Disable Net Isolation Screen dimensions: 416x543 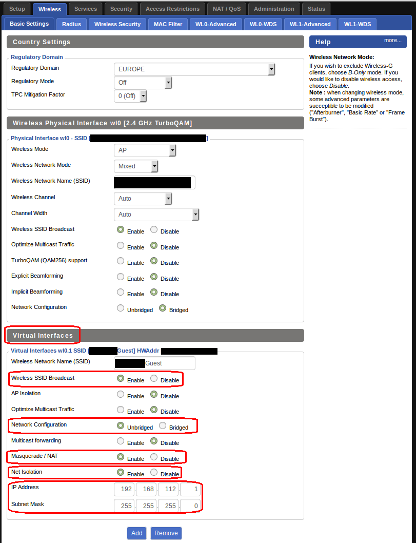tap(154, 472)
